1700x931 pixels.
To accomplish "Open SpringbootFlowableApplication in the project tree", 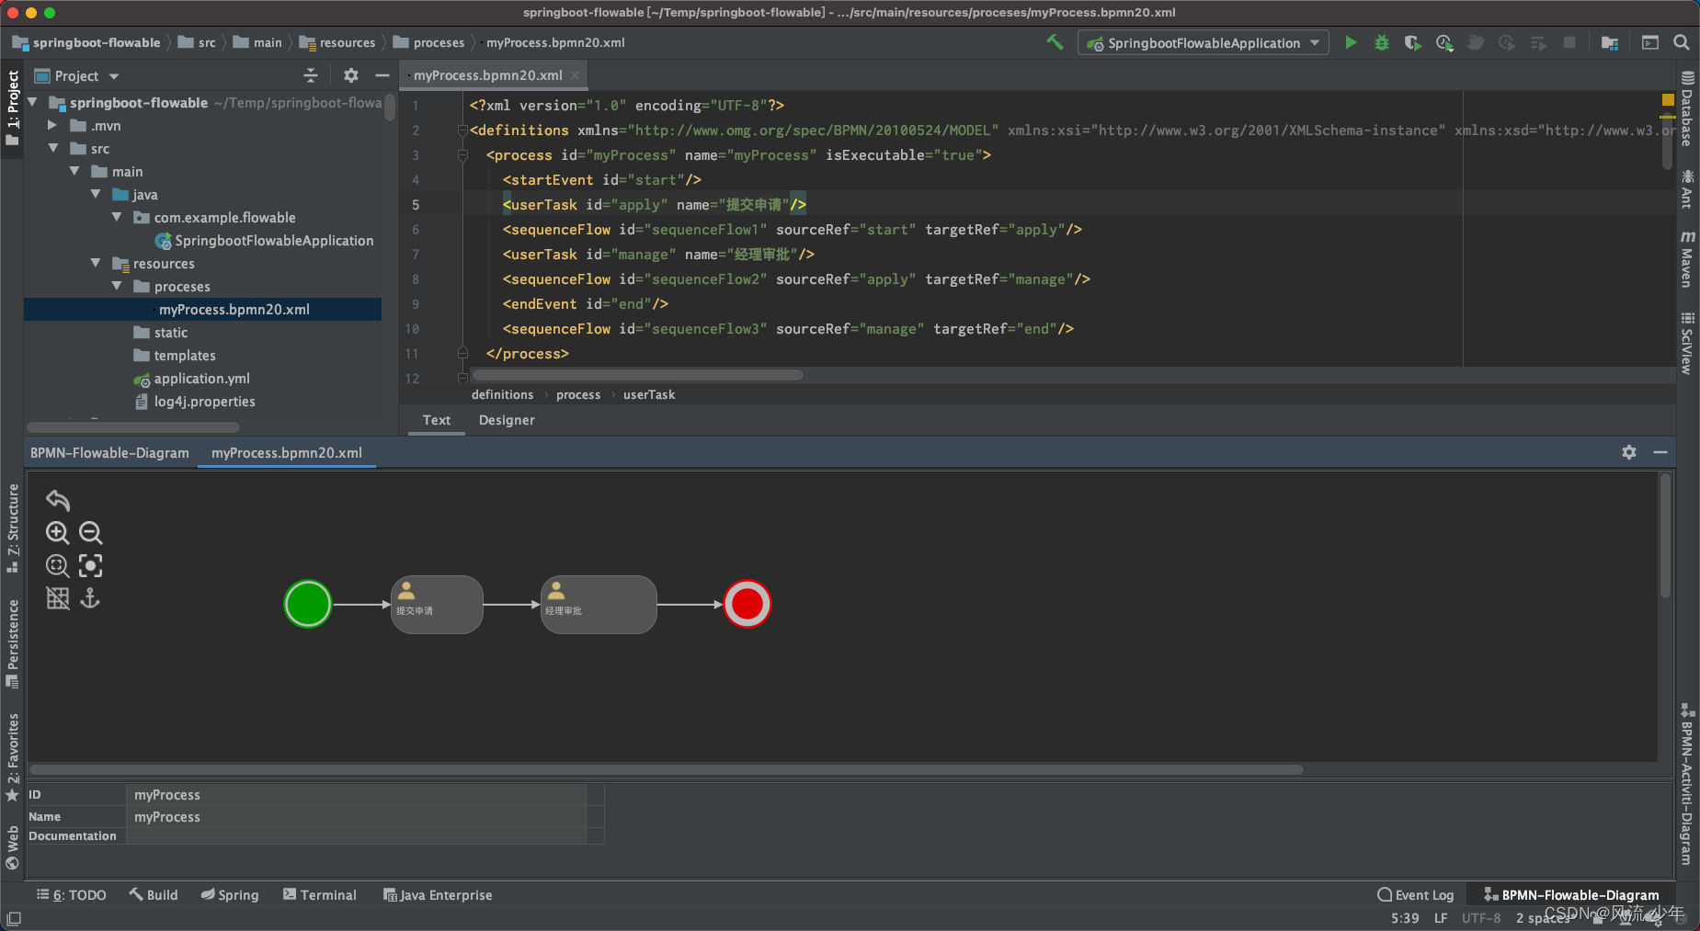I will [274, 241].
